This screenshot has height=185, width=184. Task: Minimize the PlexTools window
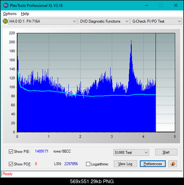point(146,5)
